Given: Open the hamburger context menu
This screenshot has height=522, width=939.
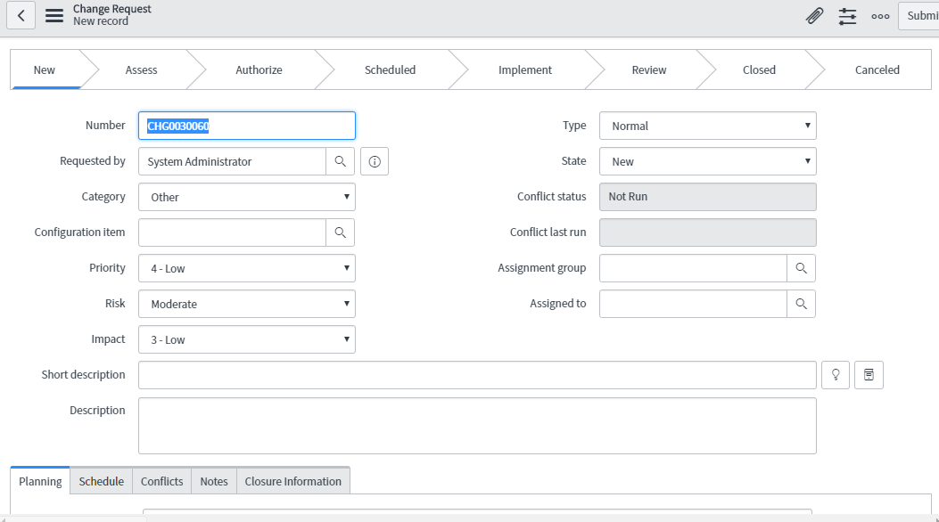Looking at the screenshot, I should point(54,15).
